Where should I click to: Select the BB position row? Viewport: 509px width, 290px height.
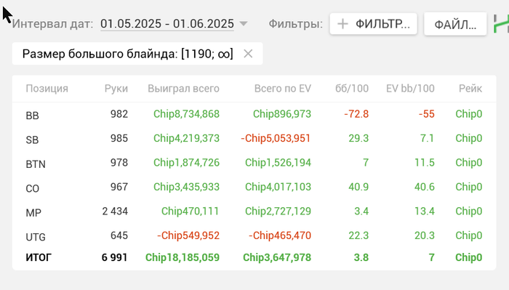click(x=254, y=114)
